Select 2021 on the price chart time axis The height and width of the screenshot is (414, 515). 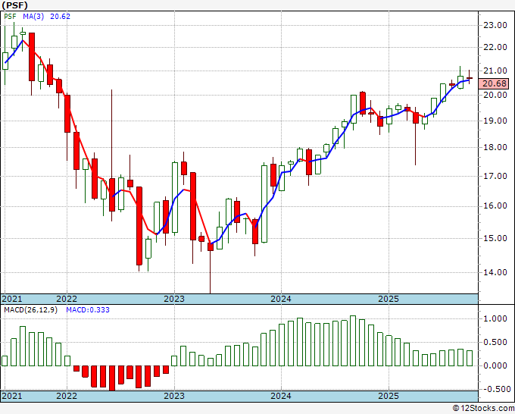click(12, 299)
